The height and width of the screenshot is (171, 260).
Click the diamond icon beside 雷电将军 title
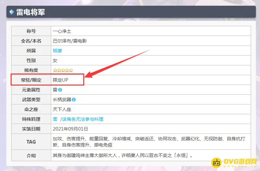coord(12,12)
